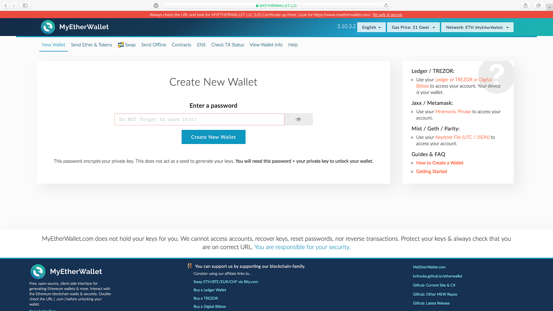The height and width of the screenshot is (311, 553).
Task: Open the Safari share button
Action: point(525,5)
